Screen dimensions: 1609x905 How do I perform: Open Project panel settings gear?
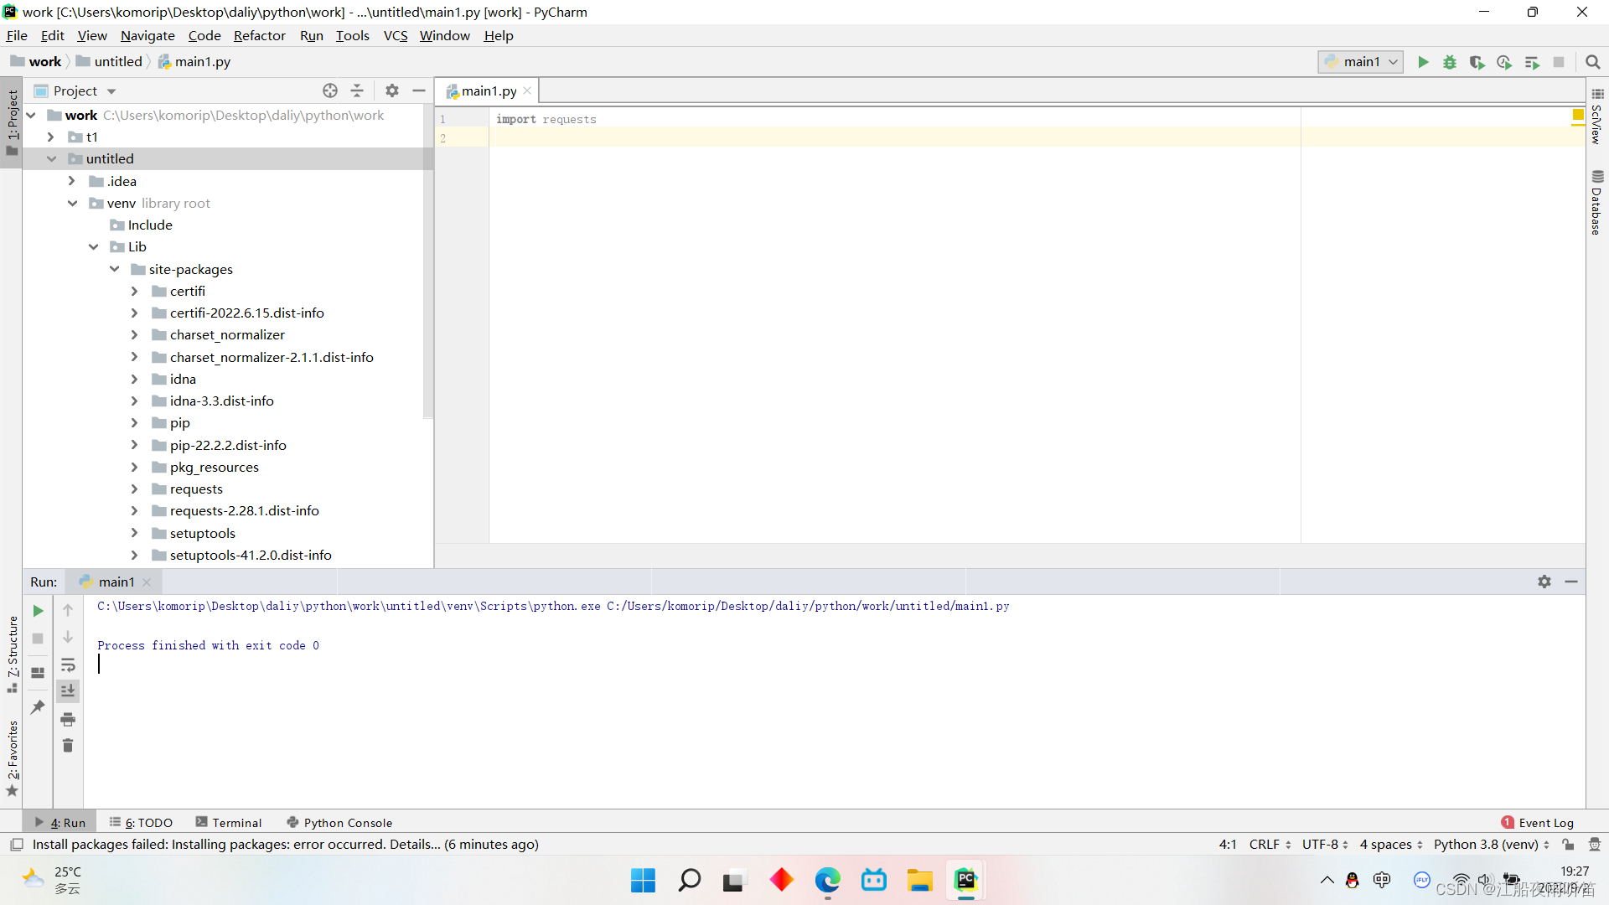pos(392,90)
